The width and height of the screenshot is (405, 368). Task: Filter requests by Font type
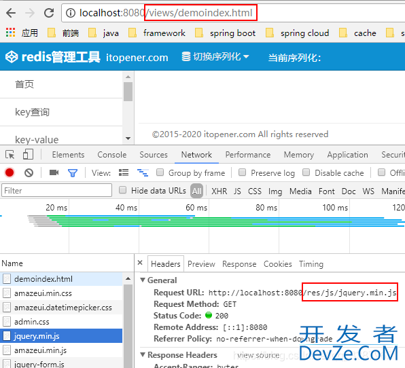click(326, 191)
